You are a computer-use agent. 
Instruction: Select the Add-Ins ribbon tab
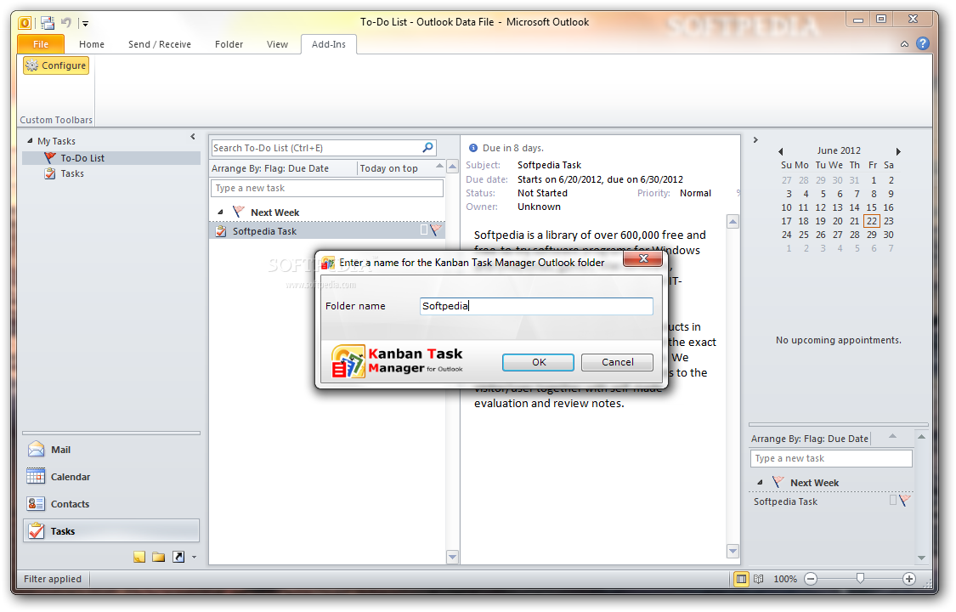pos(329,44)
